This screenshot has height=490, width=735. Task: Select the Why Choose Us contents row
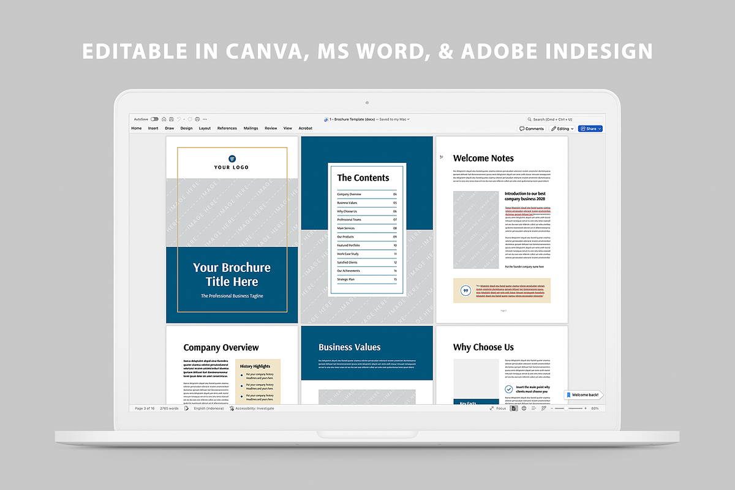367,211
